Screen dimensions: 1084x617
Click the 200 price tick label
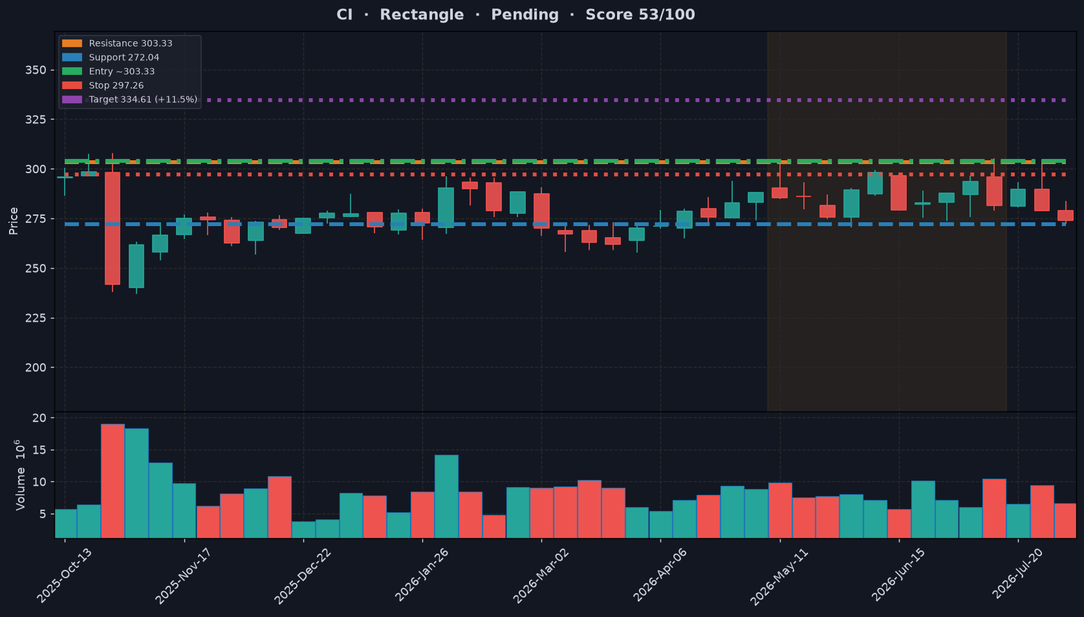pyautogui.click(x=36, y=368)
